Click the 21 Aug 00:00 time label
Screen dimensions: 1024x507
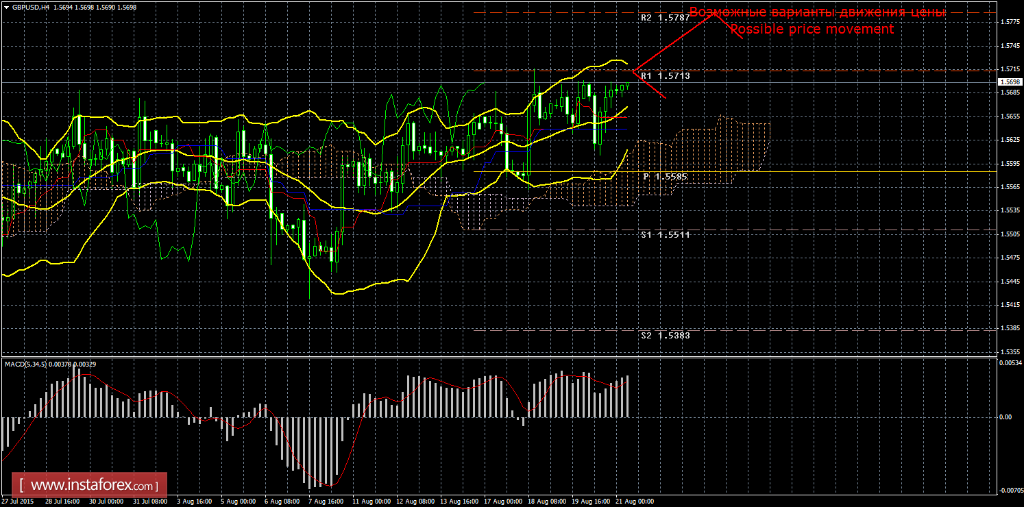[x=636, y=502]
